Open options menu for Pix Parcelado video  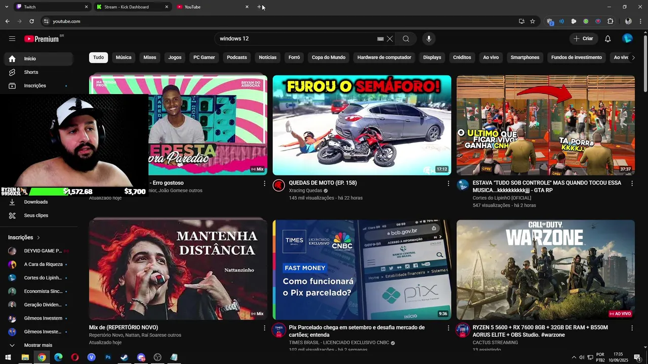pyautogui.click(x=448, y=328)
